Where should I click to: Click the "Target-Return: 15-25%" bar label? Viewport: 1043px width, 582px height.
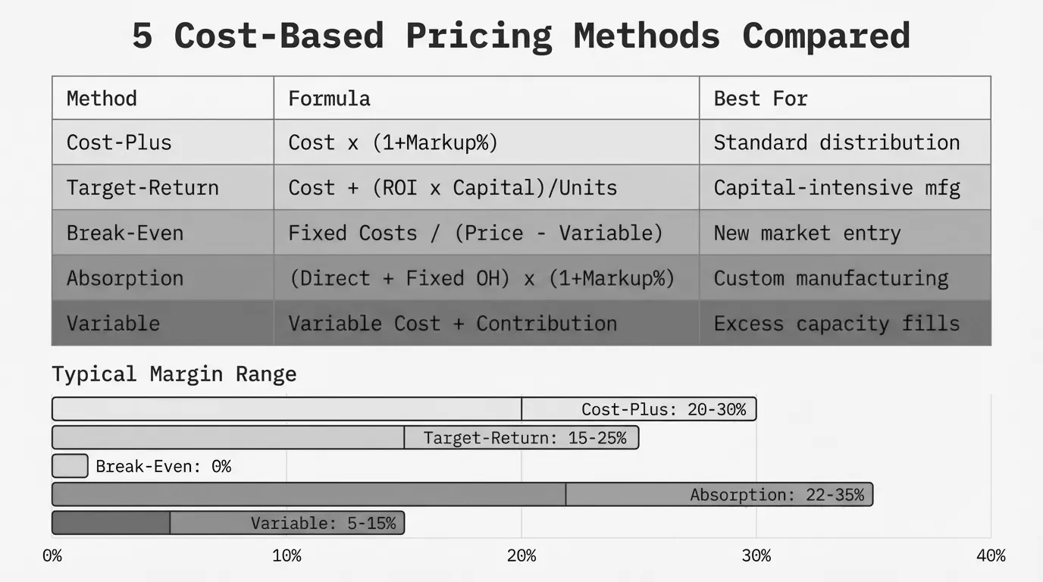525,438
